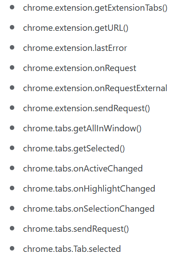
Task: Select chrome.tabs.getAllInWindow() list item
Action: [x=82, y=129]
